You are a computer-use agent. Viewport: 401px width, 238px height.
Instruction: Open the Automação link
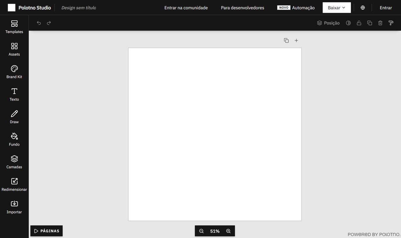(296, 8)
